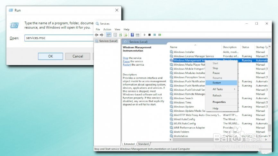Click Show/Hide Action Pane toolbar icon

[137, 35]
